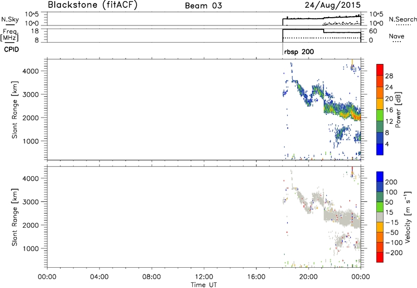Click the '12:00' time axis label
Viewport: 417px width, 288px height.
tap(204, 277)
